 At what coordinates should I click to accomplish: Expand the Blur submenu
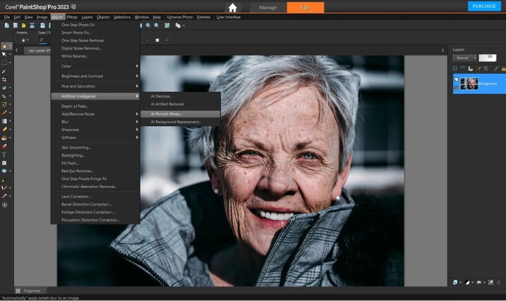pyautogui.click(x=95, y=122)
